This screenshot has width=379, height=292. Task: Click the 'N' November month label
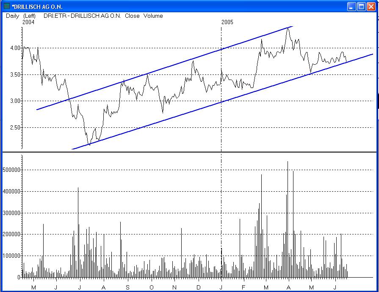tap(174, 287)
